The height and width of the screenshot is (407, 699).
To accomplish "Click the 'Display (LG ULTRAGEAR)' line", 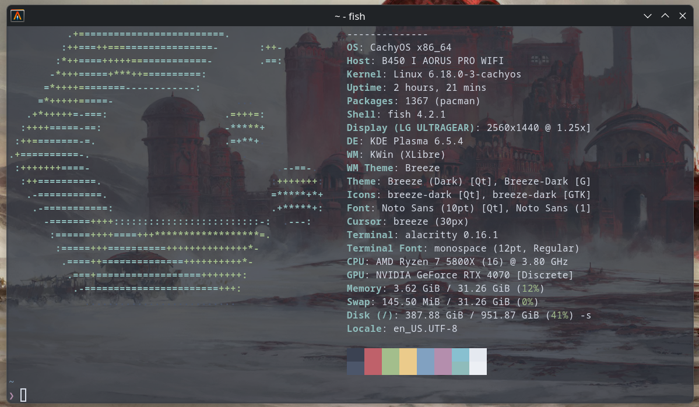I will tap(469, 128).
